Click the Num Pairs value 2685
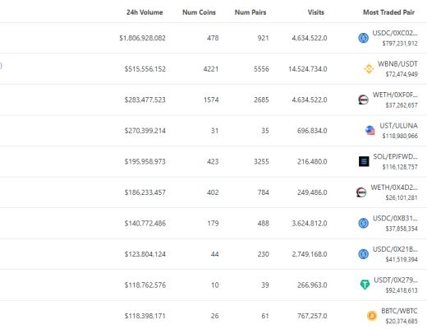The image size is (427, 329). tap(261, 100)
